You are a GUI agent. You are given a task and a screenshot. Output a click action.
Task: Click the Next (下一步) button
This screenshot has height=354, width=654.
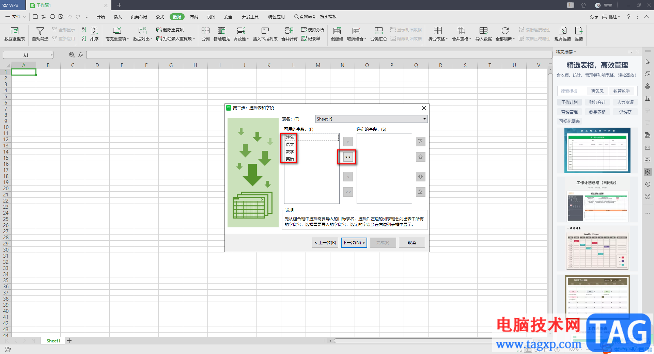pyautogui.click(x=354, y=243)
